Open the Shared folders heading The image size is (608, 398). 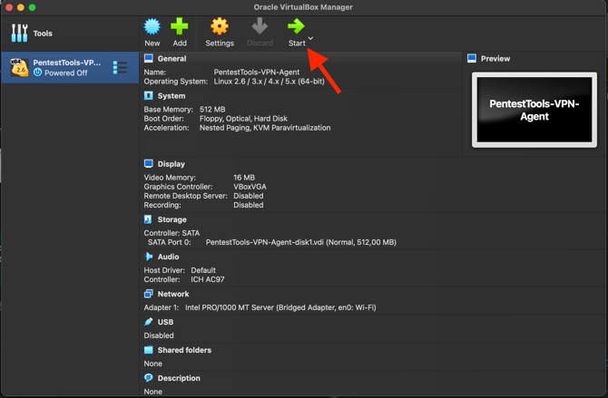point(184,350)
